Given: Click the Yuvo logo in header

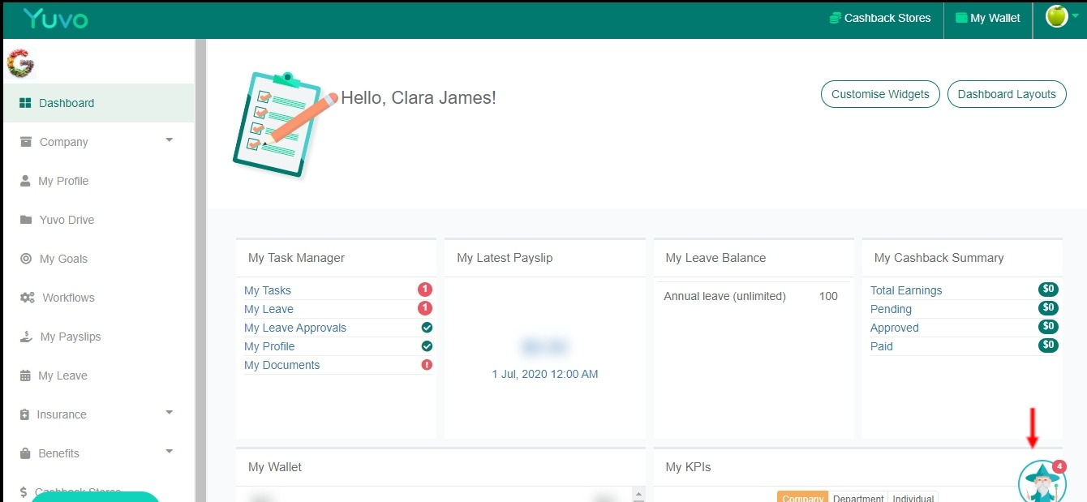Looking at the screenshot, I should pos(55,19).
